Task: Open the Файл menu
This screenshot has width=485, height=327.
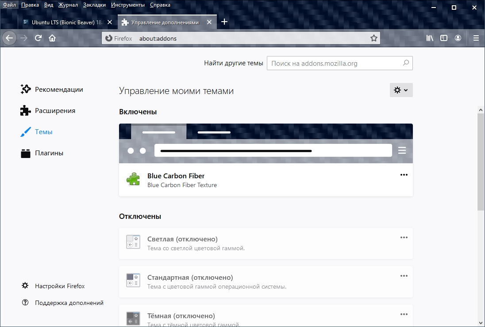Action: pos(9,5)
